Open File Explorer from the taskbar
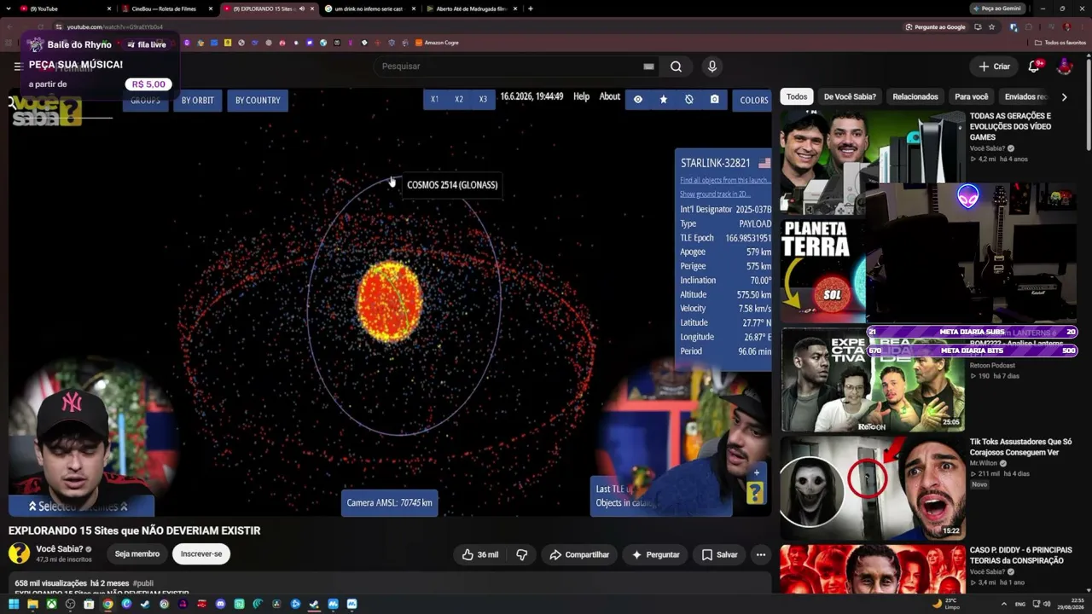 coord(32,604)
